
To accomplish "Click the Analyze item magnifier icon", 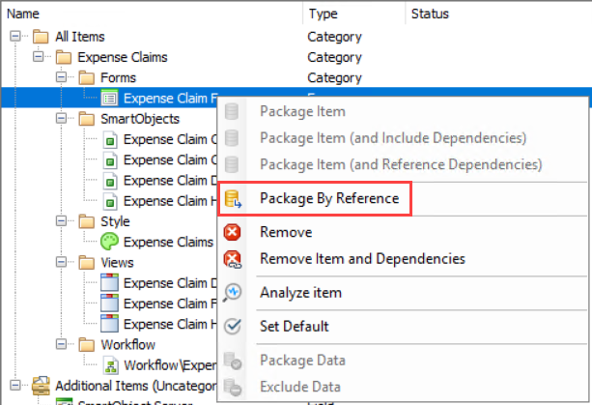I will click(232, 293).
